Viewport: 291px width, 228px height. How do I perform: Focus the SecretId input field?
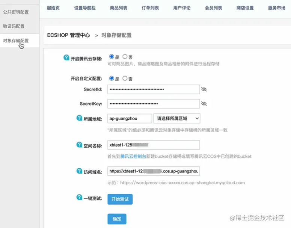[154, 89]
